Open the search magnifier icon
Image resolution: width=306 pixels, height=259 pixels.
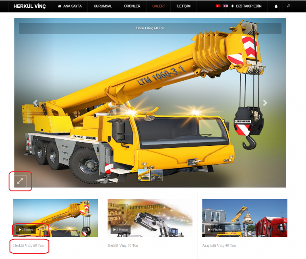point(288,6)
